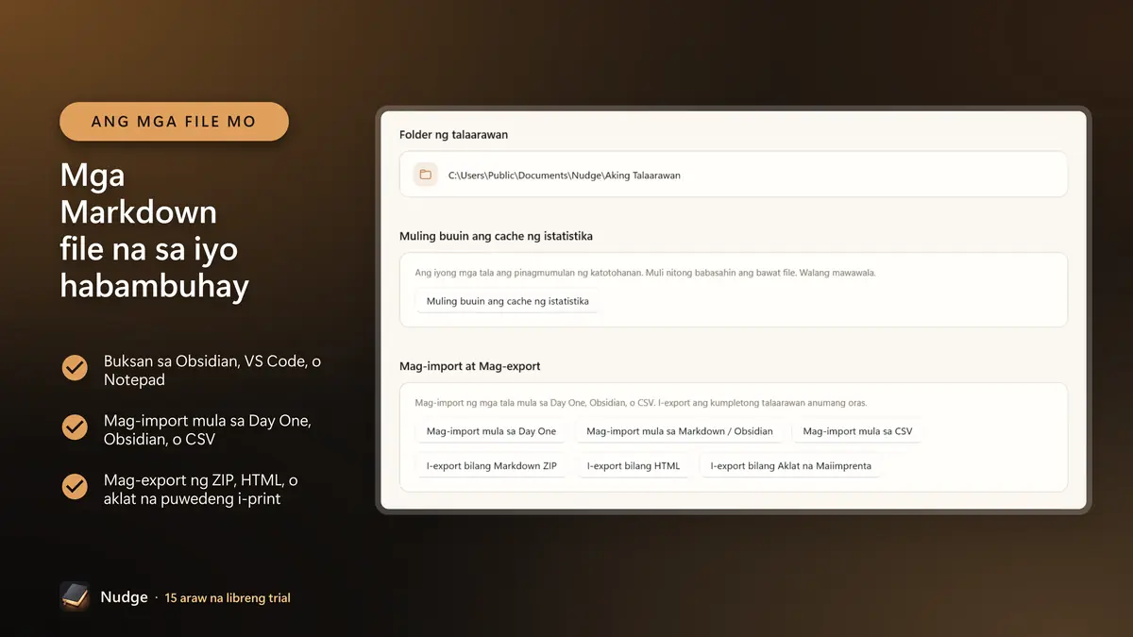The image size is (1133, 637).
Task: Click the ANG MGA FILE MO badge
Action: (174, 122)
